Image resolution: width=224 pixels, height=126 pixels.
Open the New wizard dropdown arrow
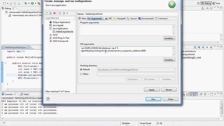coord(7,3)
